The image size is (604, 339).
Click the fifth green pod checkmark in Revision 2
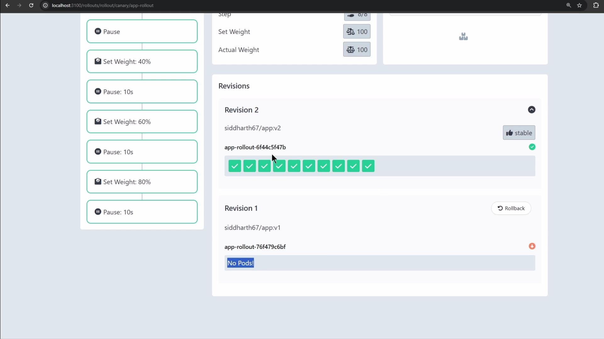tap(294, 166)
